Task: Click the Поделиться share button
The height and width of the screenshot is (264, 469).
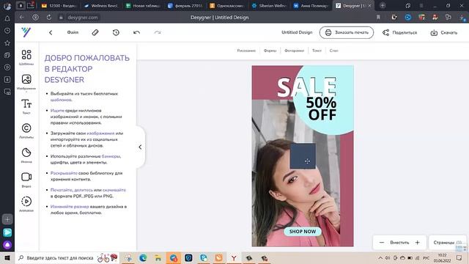Action: (x=399, y=32)
